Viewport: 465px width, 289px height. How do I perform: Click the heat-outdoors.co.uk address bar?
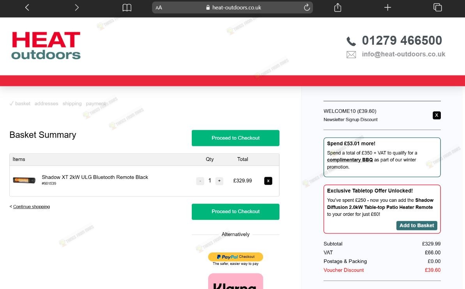[x=232, y=7]
